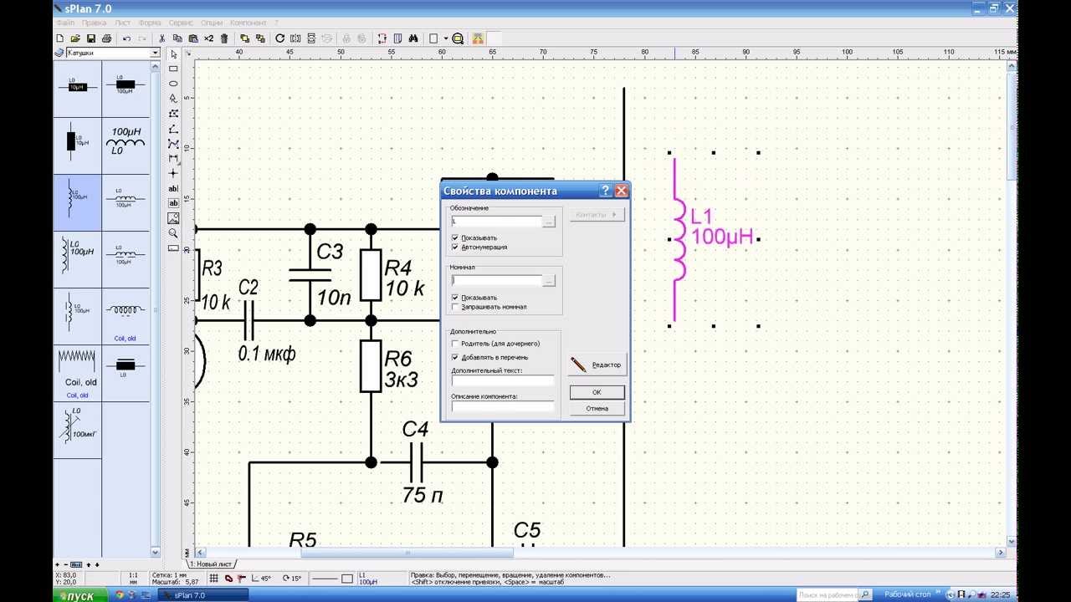This screenshot has width=1071, height=602.
Task: Click the Chrome icon in quick launch
Action: (x=120, y=595)
